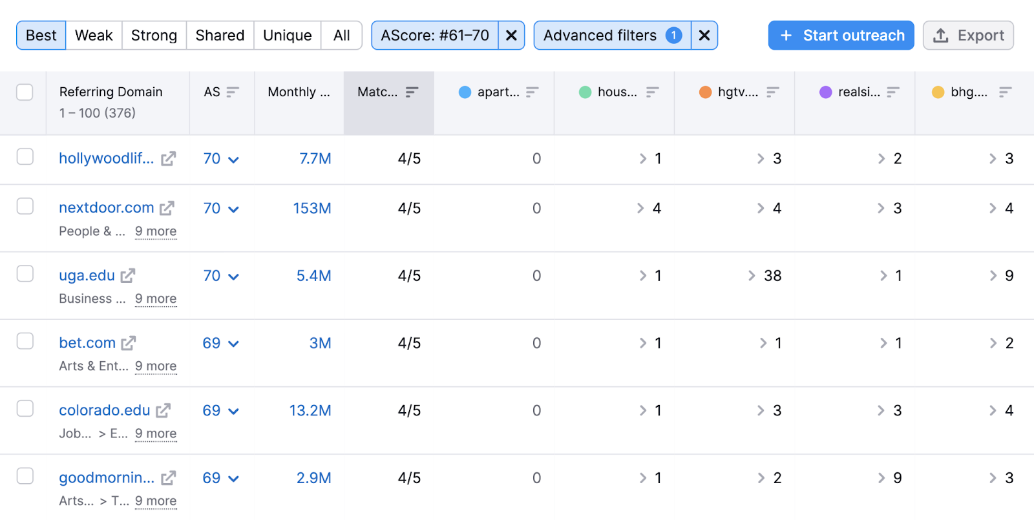This screenshot has height=520, width=1034.
Task: Click the 38 hgtv backlinks for uga.edu
Action: coord(773,276)
